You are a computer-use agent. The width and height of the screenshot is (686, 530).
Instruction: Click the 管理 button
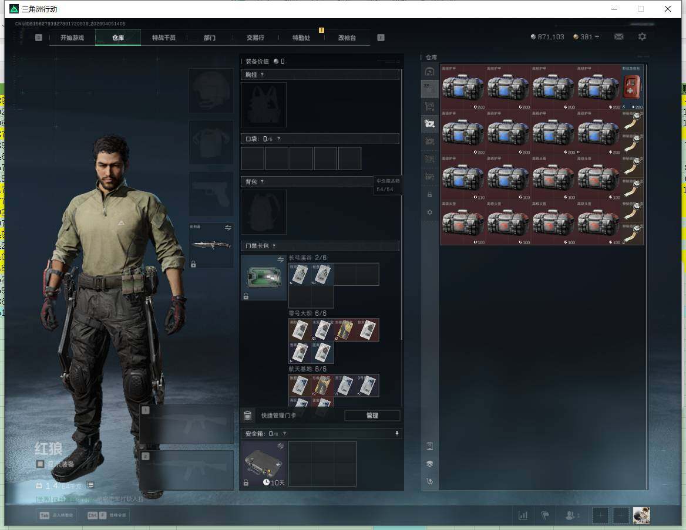[x=372, y=416]
